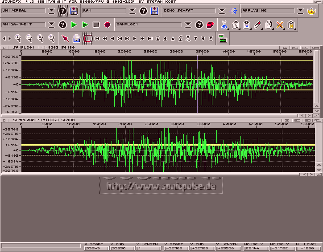
Task: Click the red cube buffer icon
Action: (210, 24)
